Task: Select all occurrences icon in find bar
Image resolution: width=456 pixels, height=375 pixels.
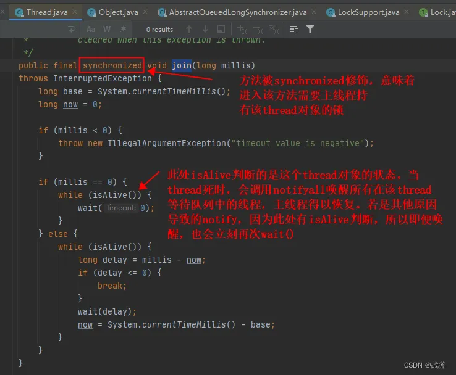Action: (273, 29)
